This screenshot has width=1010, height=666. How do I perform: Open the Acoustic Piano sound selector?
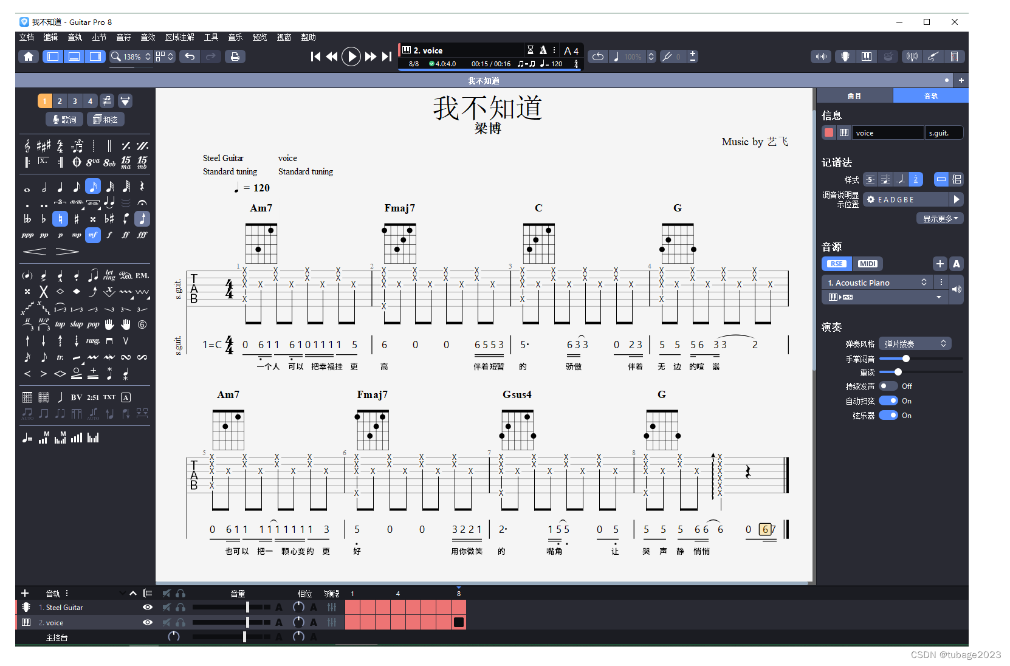pyautogui.click(x=877, y=283)
